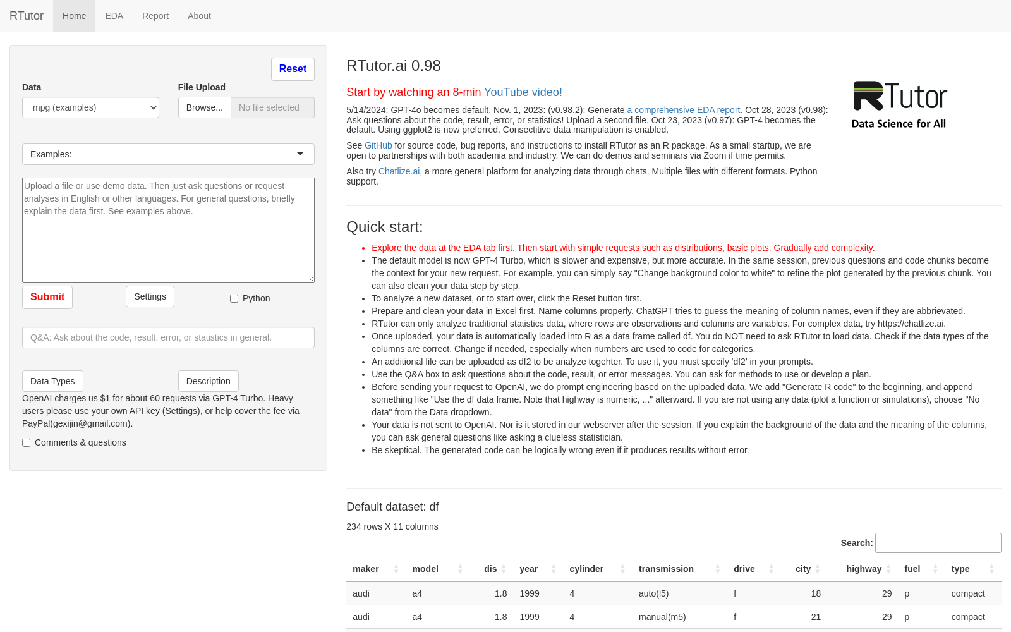Click the 'RTutor.ai 0.98' title
The image size is (1011, 632).
coord(394,66)
